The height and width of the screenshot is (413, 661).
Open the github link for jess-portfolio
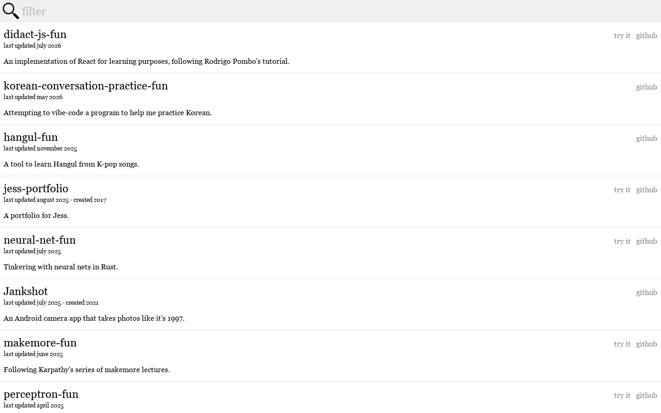(x=646, y=190)
